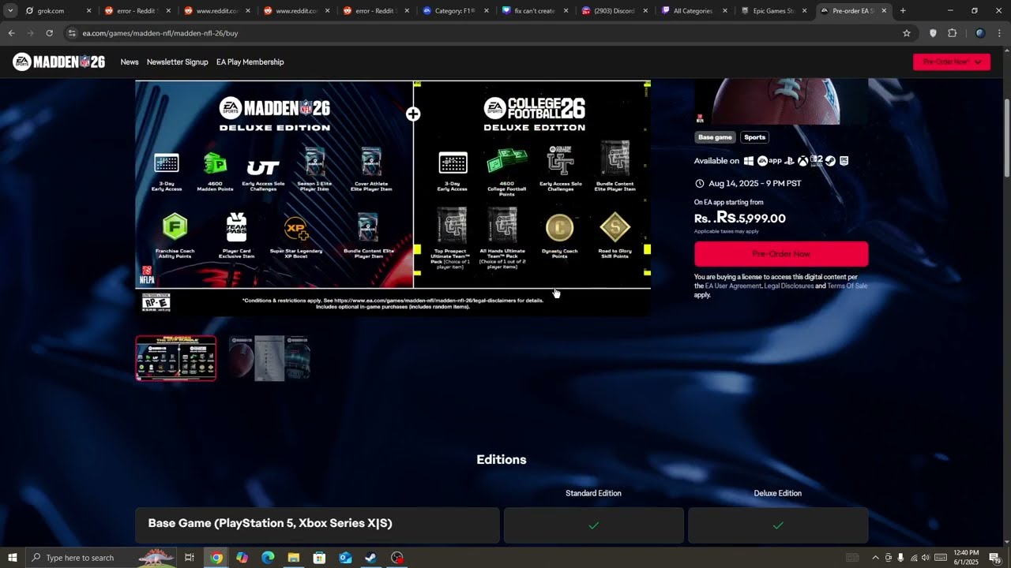Open Outlook from taskbar
The image size is (1011, 568).
point(345,558)
